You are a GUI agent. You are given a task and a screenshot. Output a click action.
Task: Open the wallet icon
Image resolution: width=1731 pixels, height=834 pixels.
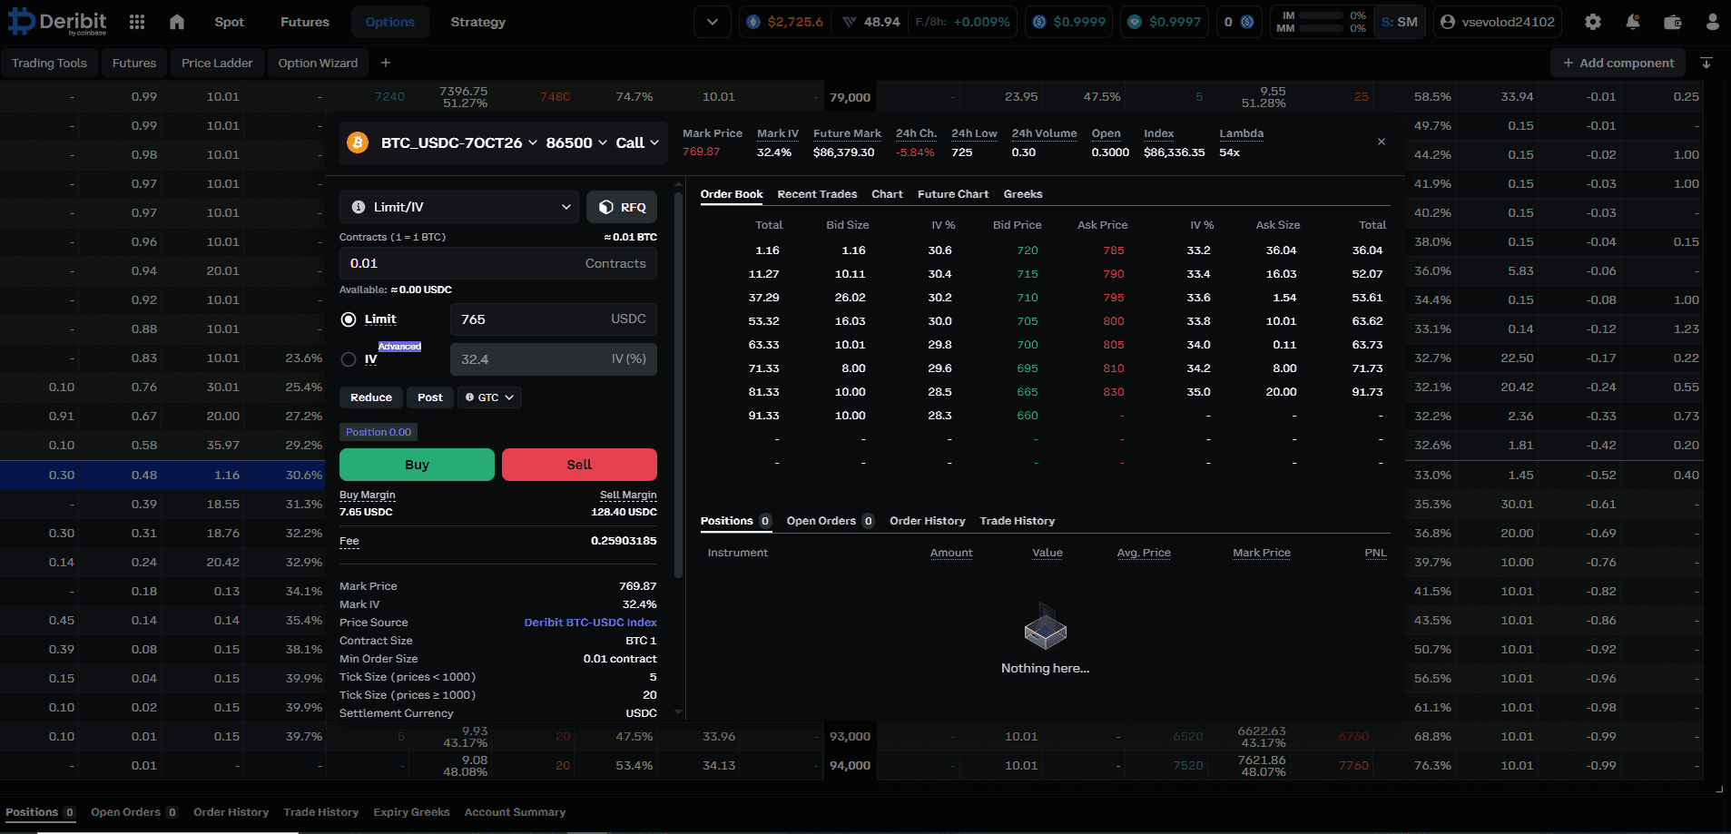coord(1673,22)
